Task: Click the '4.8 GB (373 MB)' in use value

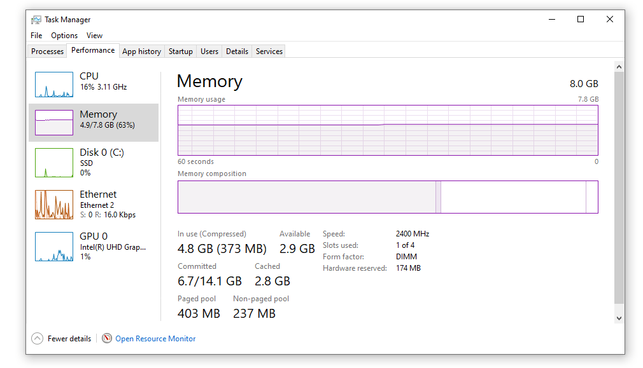Action: coord(222,249)
